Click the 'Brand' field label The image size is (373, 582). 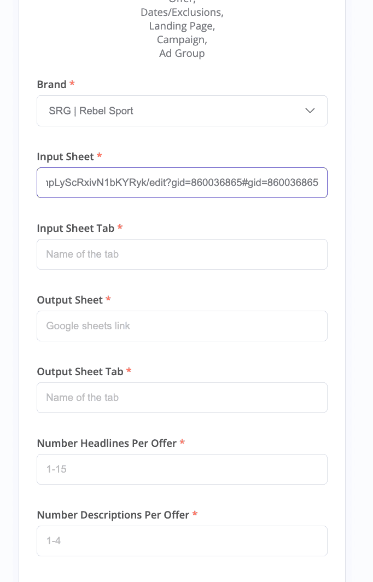(51, 84)
